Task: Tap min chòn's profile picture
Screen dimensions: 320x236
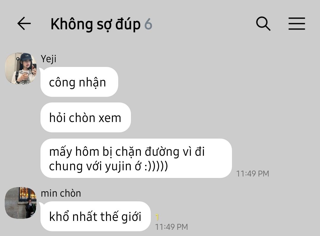Action: click(21, 203)
